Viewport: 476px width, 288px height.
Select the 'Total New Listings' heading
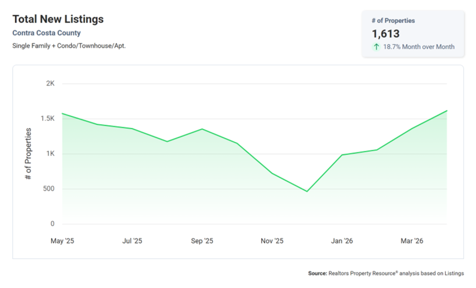coord(58,19)
